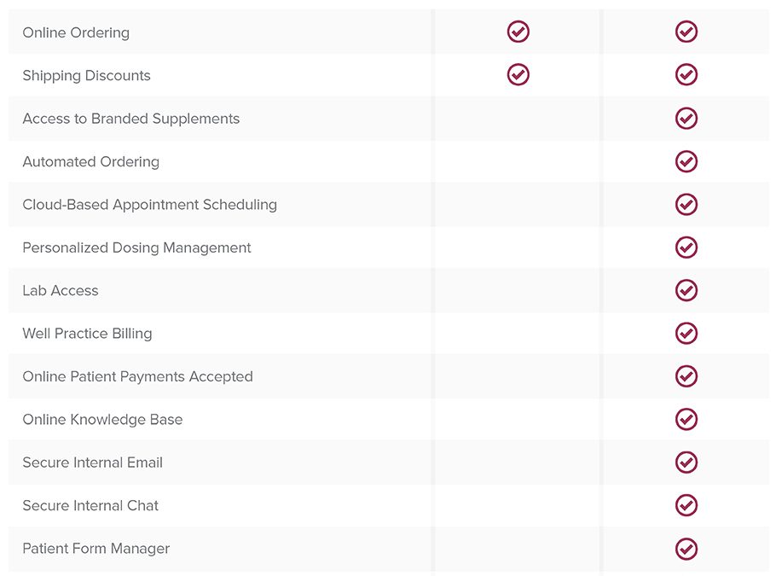The width and height of the screenshot is (776, 576).
Task: Click the Automated Ordering checkmark icon
Action: coord(686,161)
